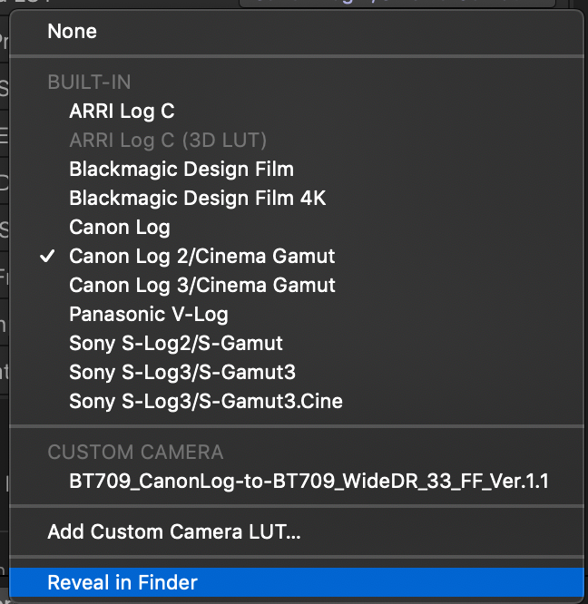Screen dimensions: 588x604
Task: Pick the Blackmagic Design Film LUT
Action: [x=181, y=170]
